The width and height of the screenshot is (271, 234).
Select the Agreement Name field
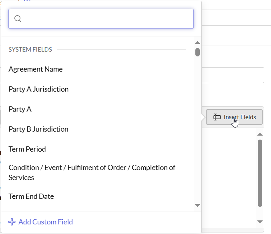point(36,69)
